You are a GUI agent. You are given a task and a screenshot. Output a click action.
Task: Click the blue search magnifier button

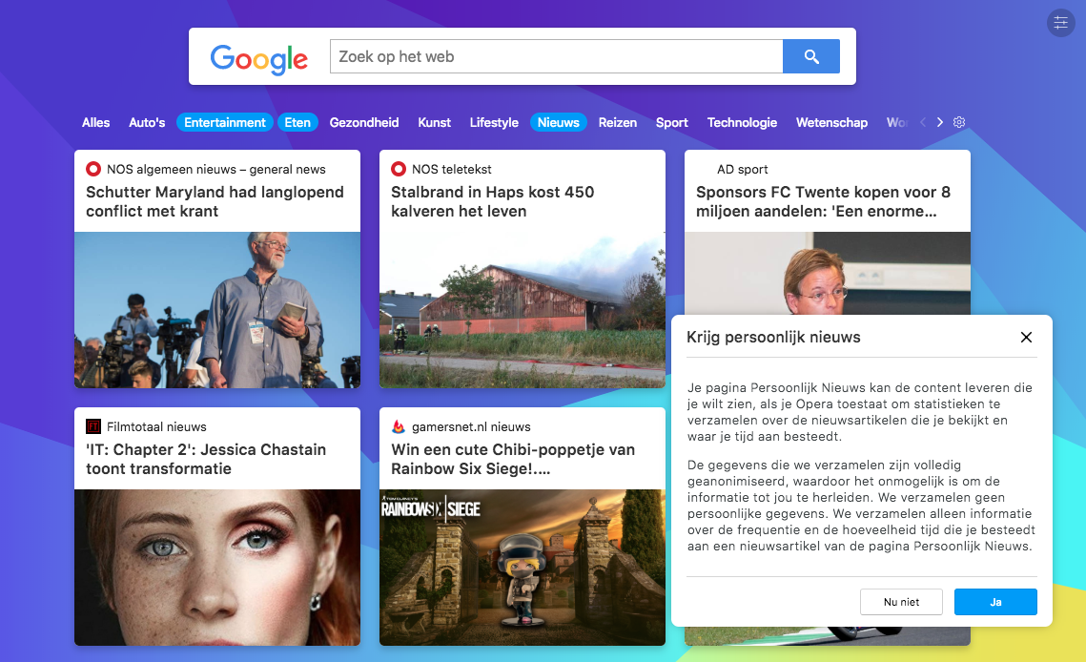click(810, 57)
